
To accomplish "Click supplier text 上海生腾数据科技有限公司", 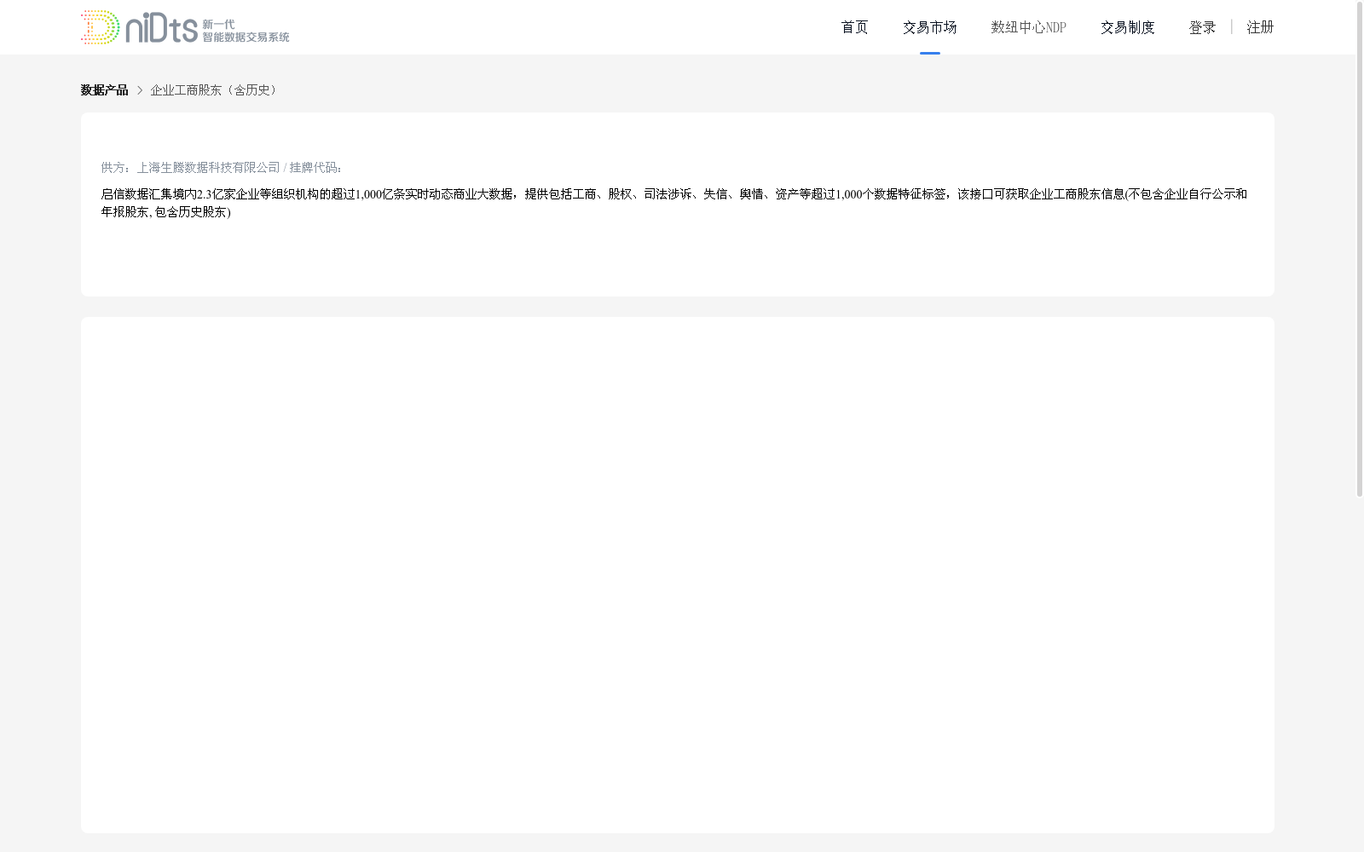I will 208,168.
